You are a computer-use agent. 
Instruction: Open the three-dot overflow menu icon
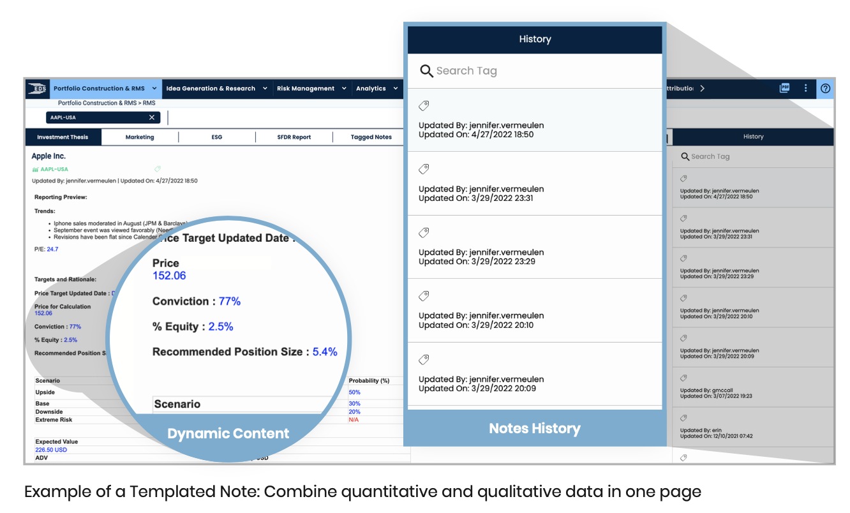pyautogui.click(x=805, y=88)
